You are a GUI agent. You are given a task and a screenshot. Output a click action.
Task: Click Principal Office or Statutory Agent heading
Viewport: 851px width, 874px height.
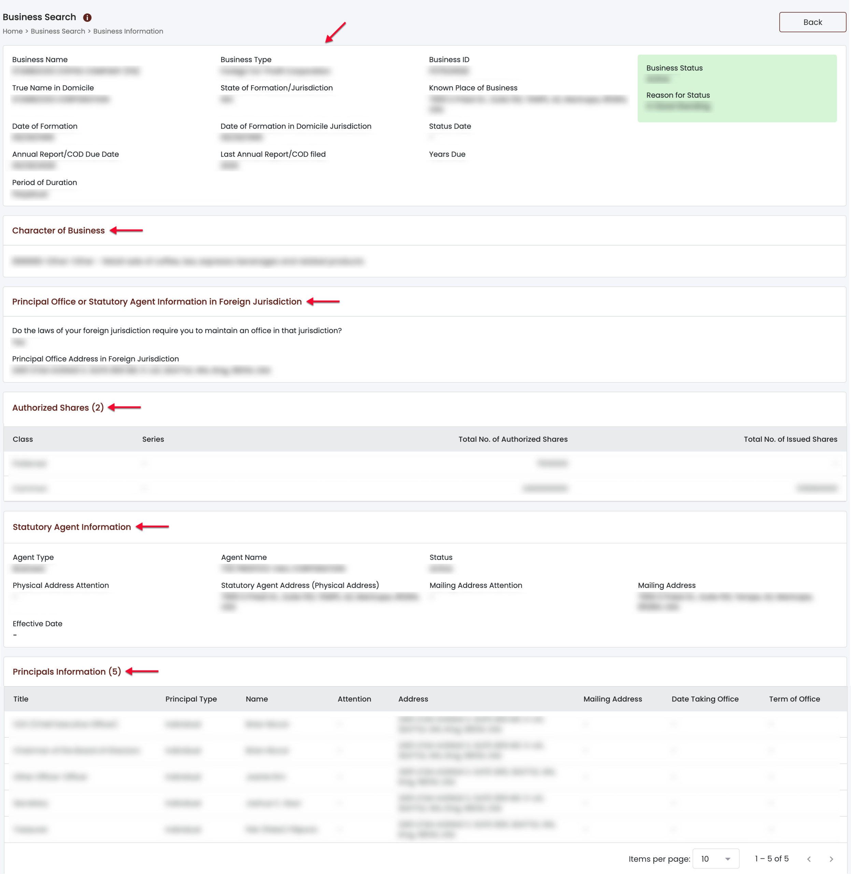point(157,301)
